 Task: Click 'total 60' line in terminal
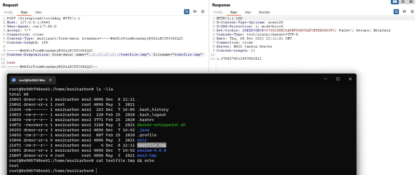click(x=19, y=94)
